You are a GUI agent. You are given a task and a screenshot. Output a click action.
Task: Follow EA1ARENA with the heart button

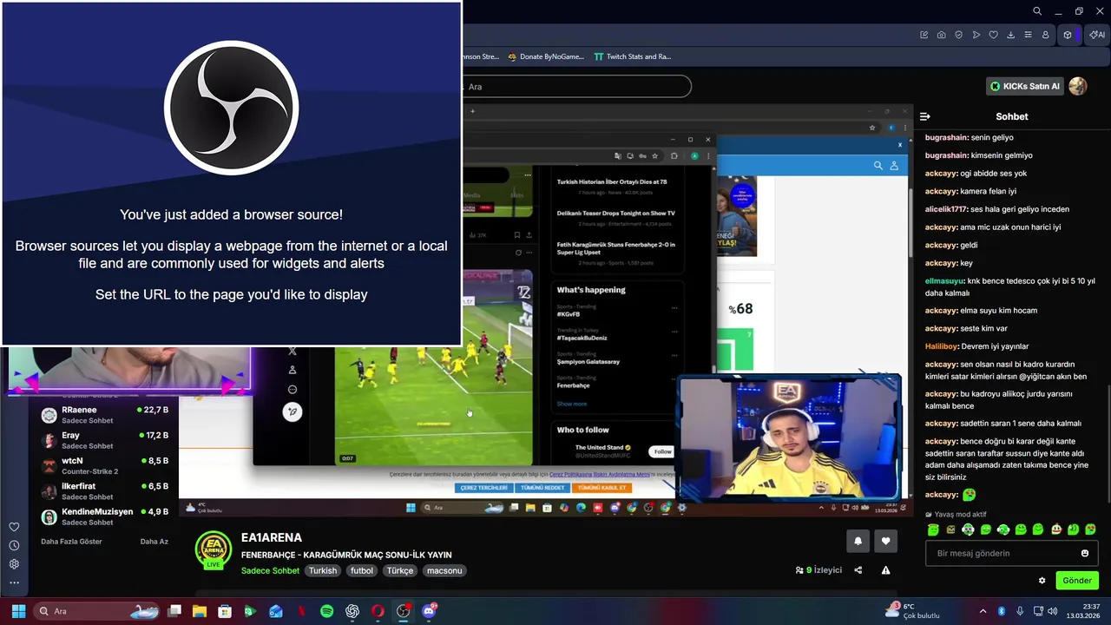[885, 541]
